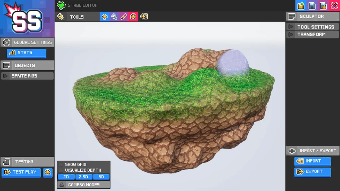Select the gold plus raise tool
The height and width of the screenshot is (191, 340).
coord(105,17)
